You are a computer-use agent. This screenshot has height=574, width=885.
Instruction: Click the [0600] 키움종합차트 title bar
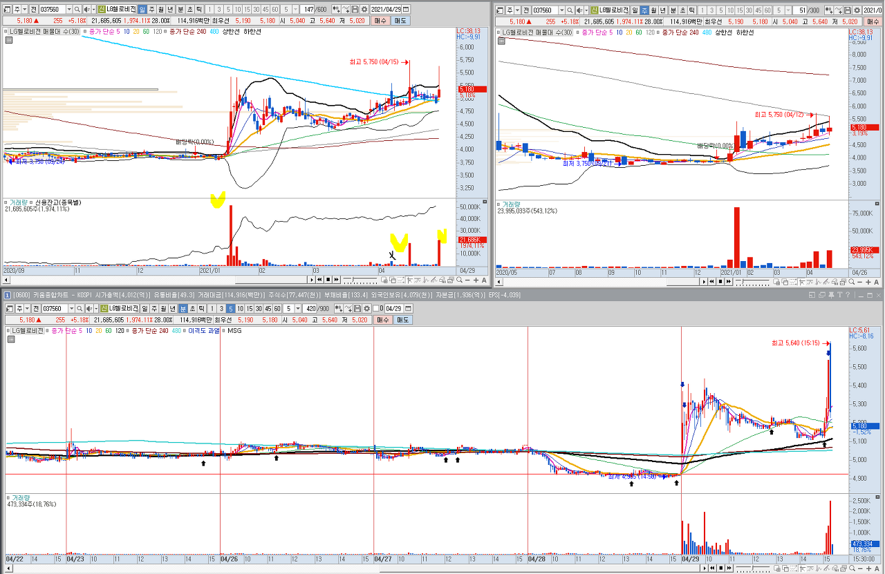(442, 295)
